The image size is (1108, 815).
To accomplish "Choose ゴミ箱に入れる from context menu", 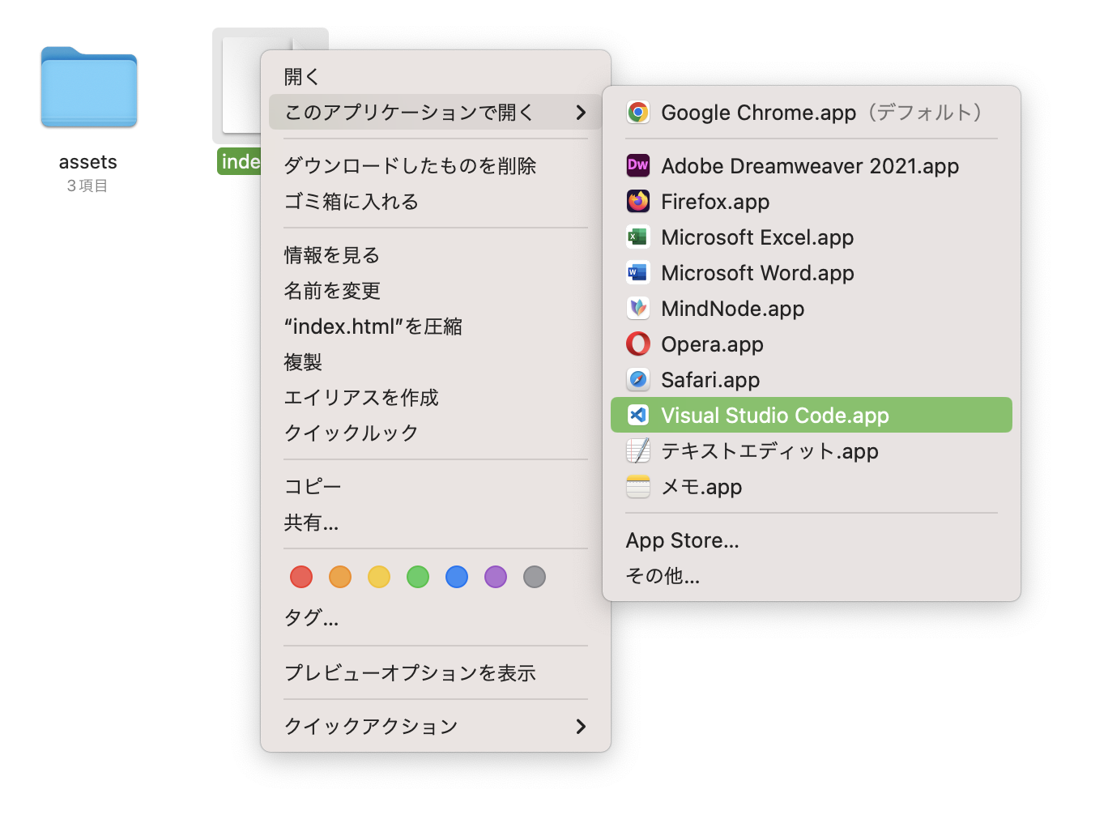I will click(x=352, y=202).
